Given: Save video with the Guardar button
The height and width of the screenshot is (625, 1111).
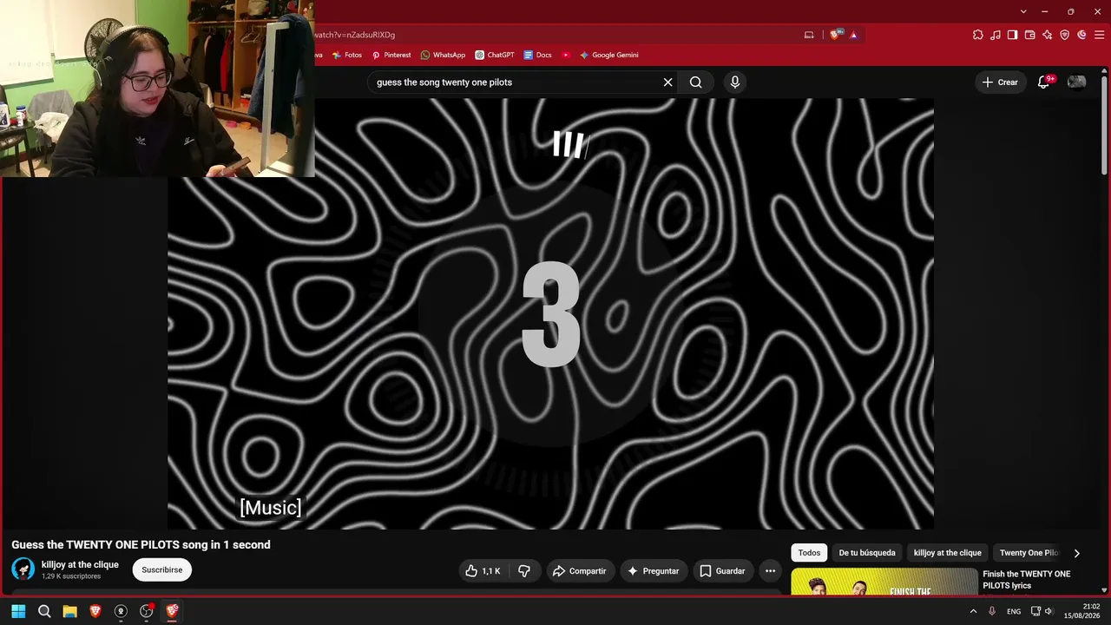Looking at the screenshot, I should 723,571.
